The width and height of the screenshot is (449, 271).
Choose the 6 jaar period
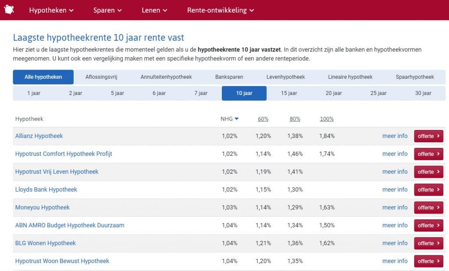159,93
